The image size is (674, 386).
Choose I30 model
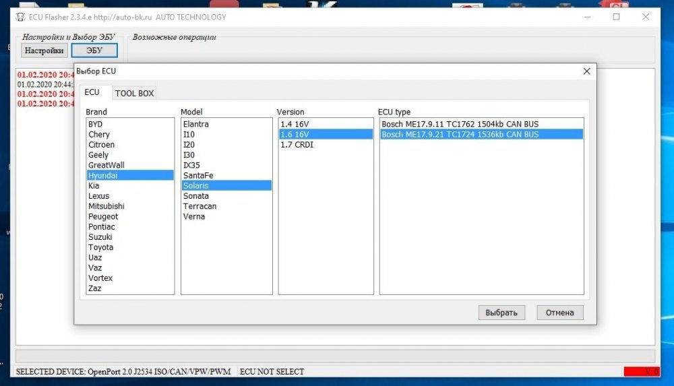[226, 155]
